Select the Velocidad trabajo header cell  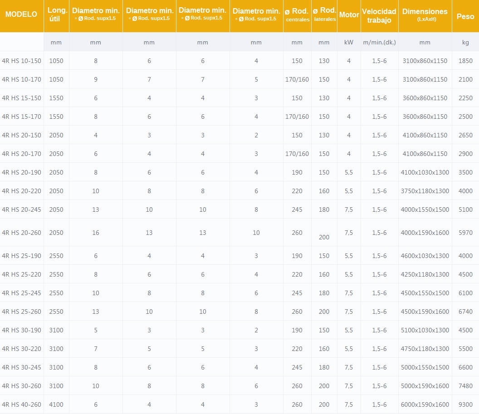[x=379, y=16]
